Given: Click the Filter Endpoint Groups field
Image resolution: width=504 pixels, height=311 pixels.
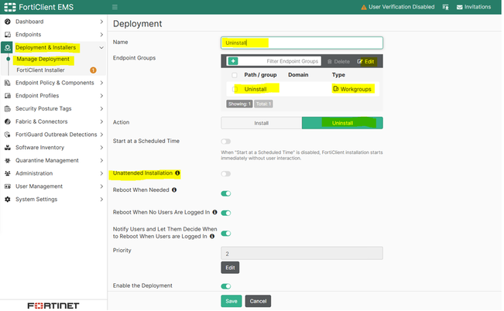Looking at the screenshot, I should [279, 61].
